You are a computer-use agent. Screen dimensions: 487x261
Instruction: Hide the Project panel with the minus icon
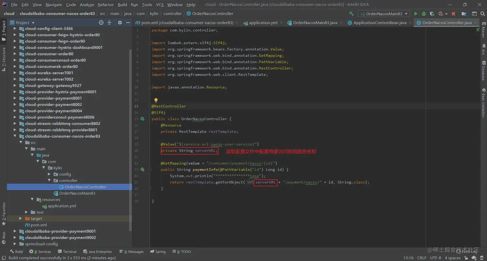coord(128,23)
